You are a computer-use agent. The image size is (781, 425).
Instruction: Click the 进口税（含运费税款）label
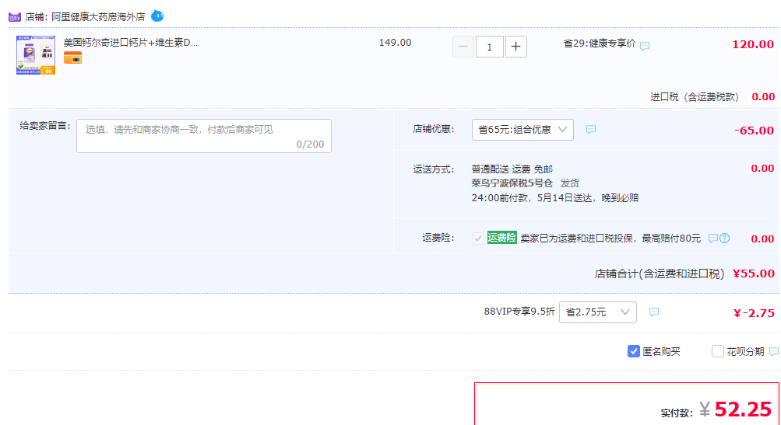695,97
